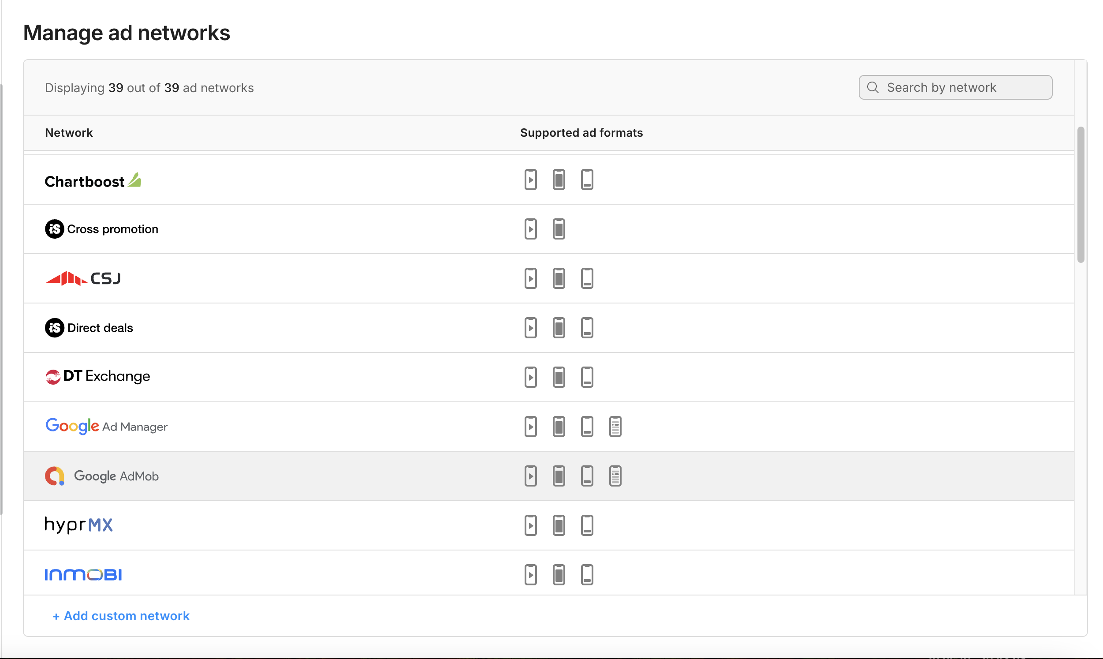Click CSJ banner format icon

click(587, 278)
